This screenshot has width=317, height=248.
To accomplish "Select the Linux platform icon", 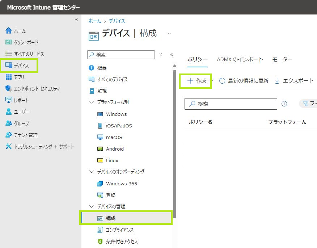I will pyautogui.click(x=100, y=160).
